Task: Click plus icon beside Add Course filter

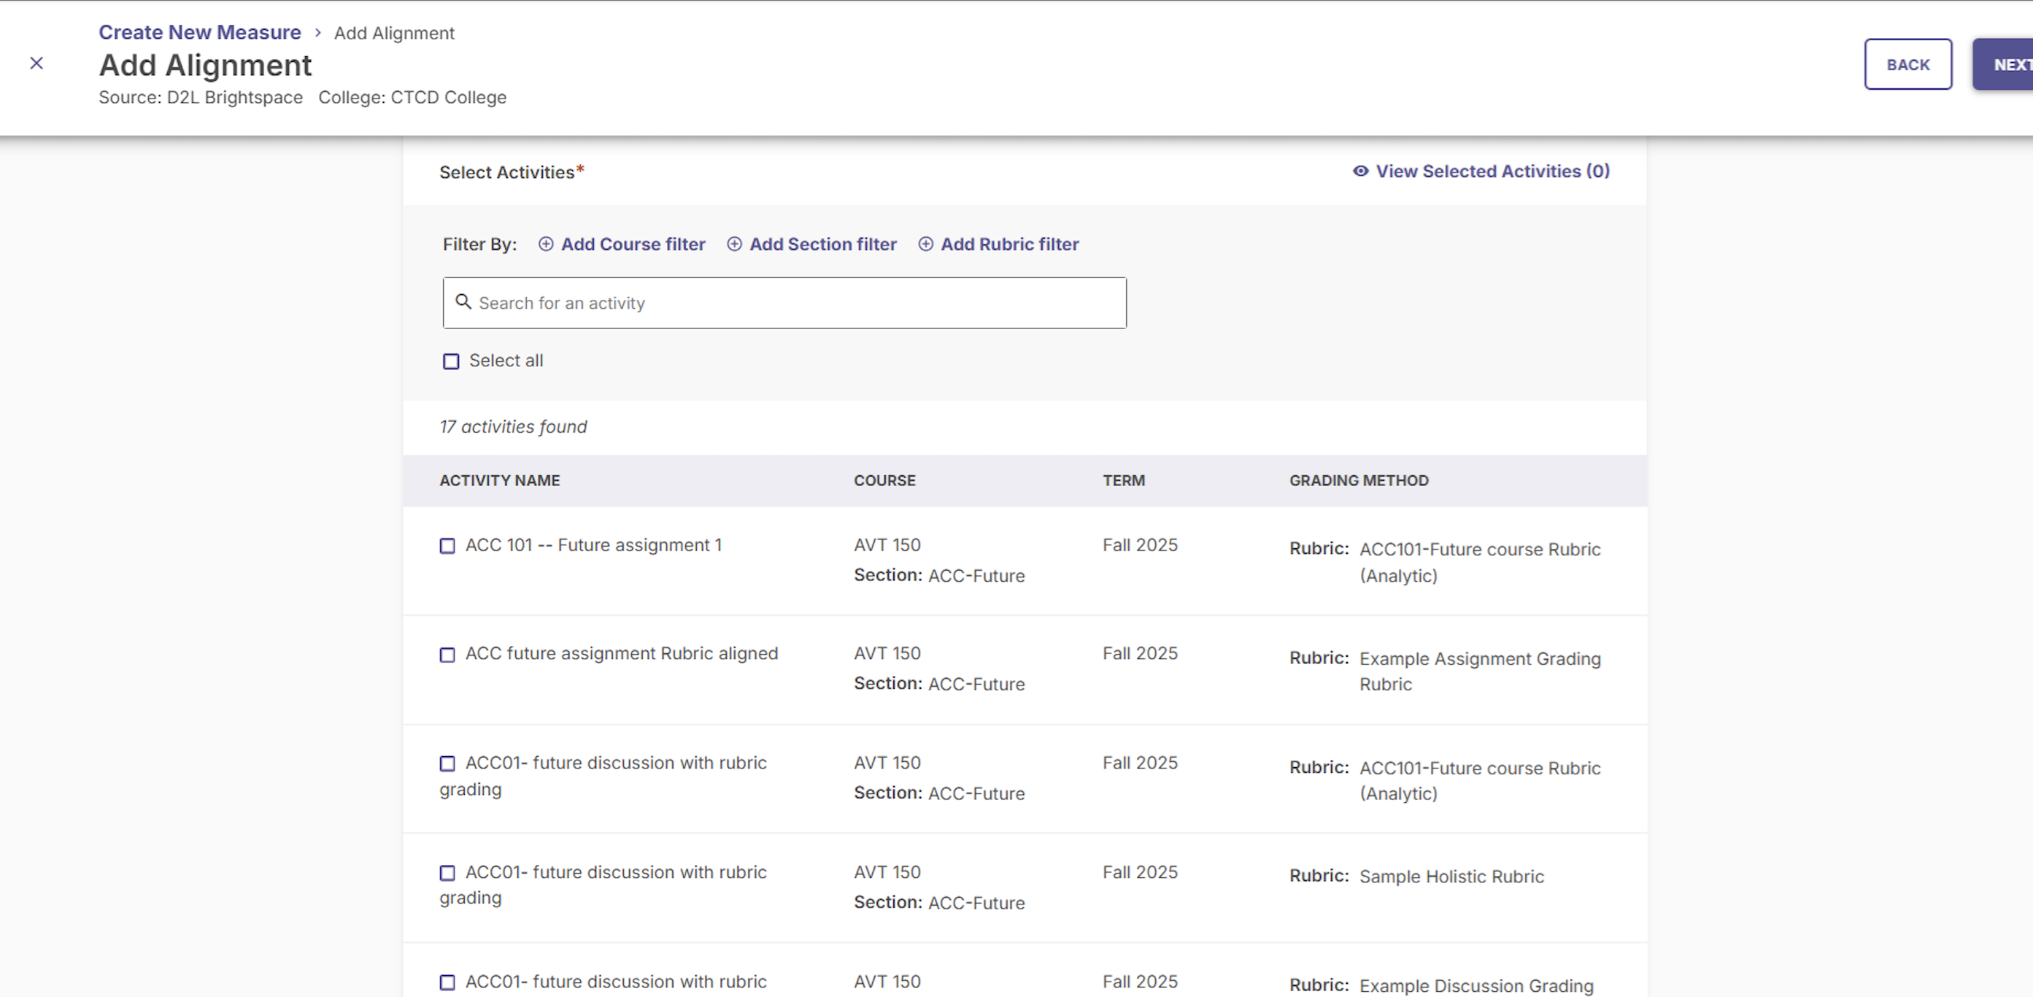Action: [545, 245]
